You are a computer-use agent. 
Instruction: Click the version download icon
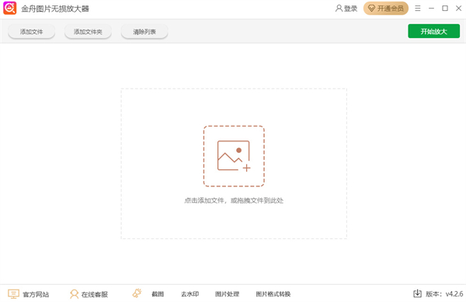coord(417,293)
